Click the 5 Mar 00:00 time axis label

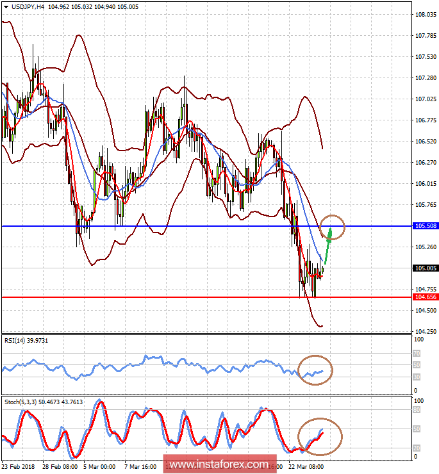point(99,467)
